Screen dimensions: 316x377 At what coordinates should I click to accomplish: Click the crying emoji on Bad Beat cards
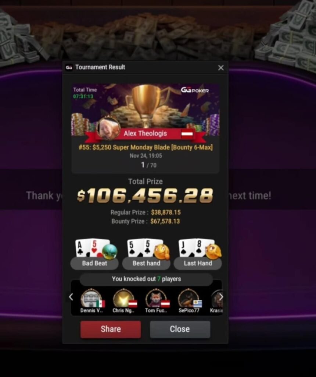pyautogui.click(x=109, y=252)
